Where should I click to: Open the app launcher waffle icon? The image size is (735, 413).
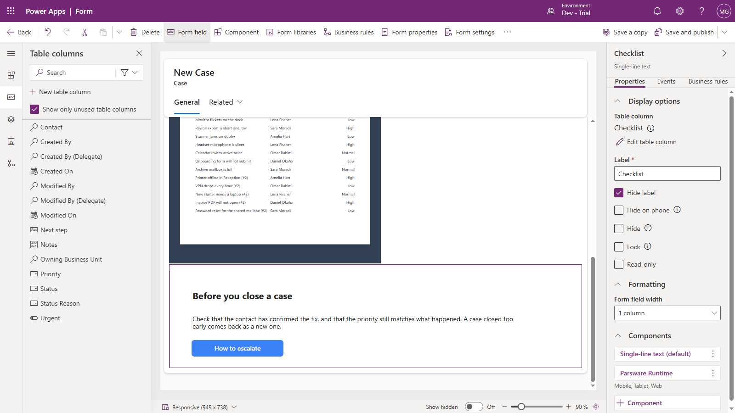click(x=11, y=11)
